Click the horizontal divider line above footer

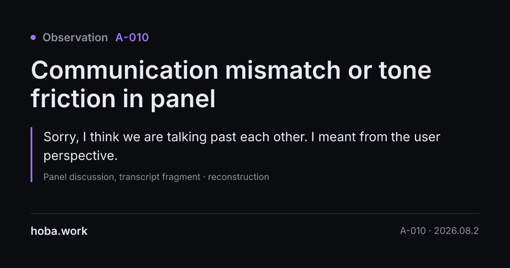[x=255, y=213]
